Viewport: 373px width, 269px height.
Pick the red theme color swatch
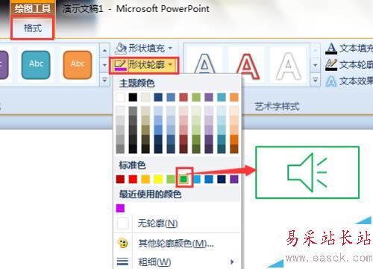click(x=184, y=97)
